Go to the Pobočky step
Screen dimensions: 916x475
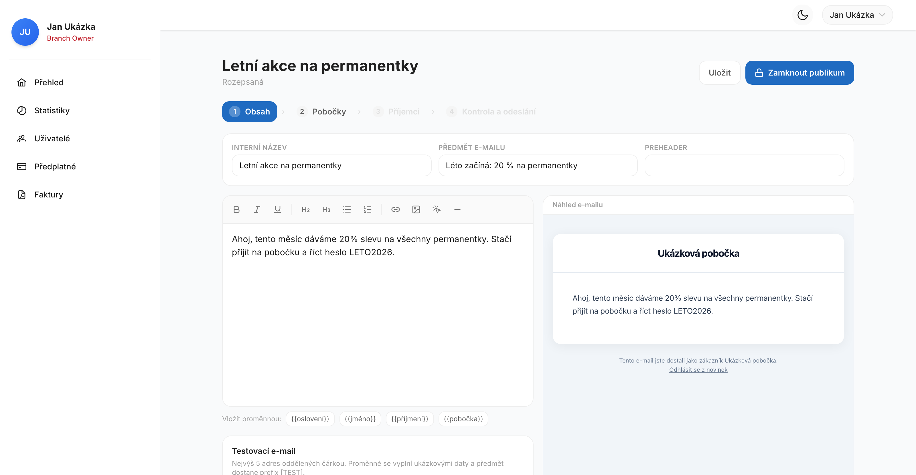pyautogui.click(x=321, y=112)
